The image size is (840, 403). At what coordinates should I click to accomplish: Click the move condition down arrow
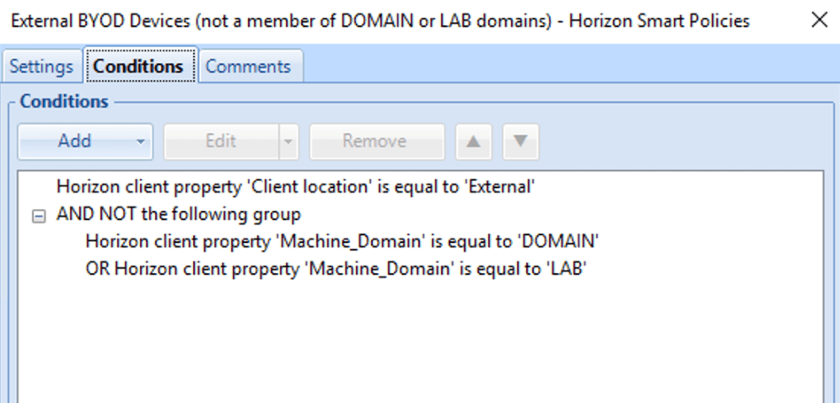point(520,142)
